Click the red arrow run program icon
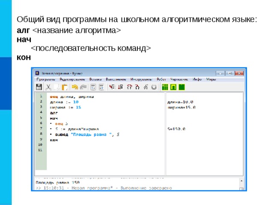274x205 pixels. point(112,87)
